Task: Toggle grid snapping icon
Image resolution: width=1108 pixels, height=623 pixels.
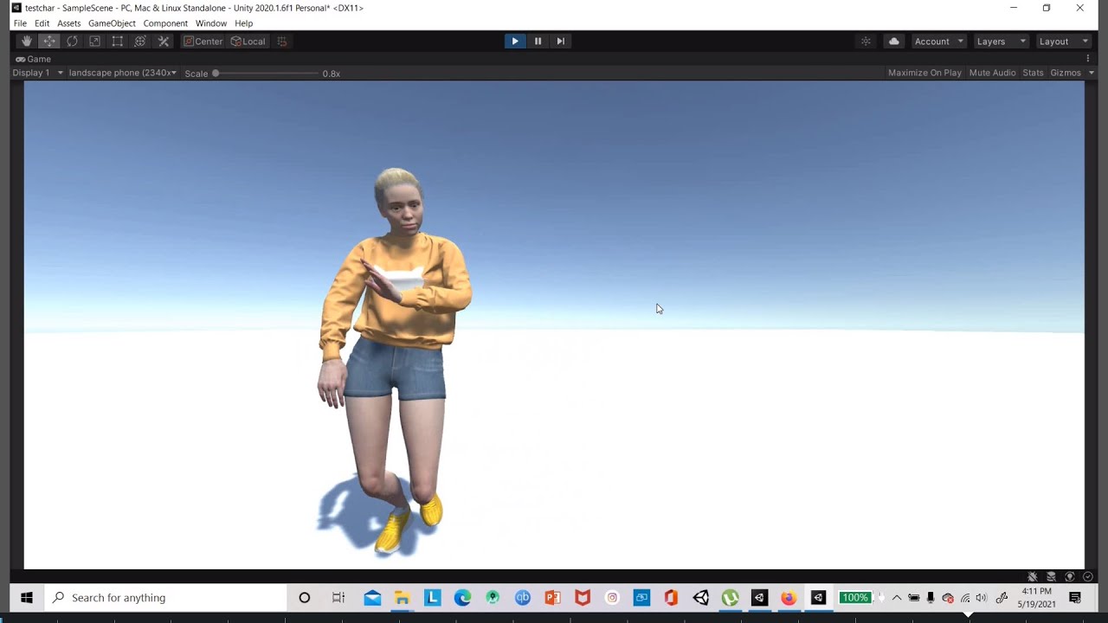Action: [281, 42]
